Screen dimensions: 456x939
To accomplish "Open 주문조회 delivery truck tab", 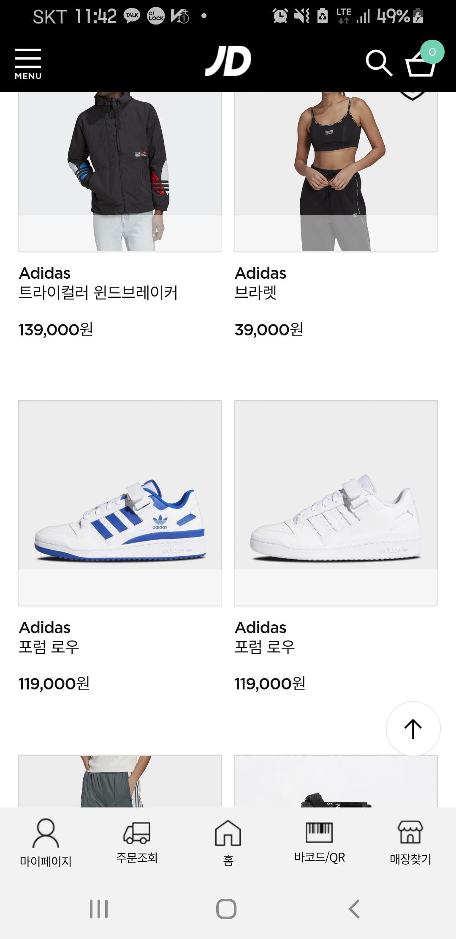I will click(x=137, y=842).
